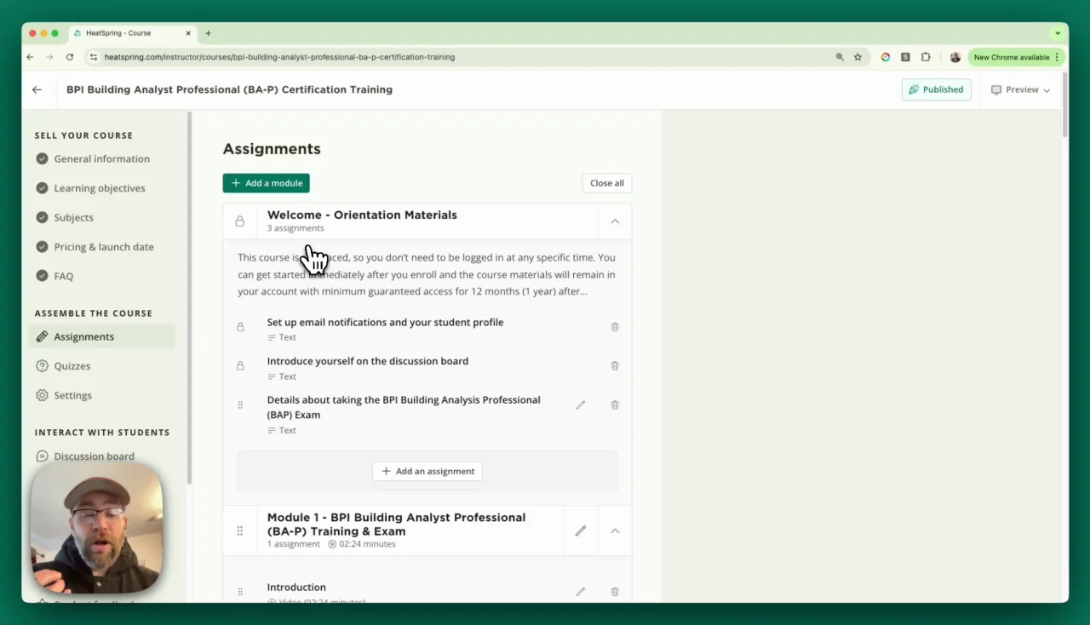Reload the page in Chrome
The image size is (1090, 625).
point(70,57)
